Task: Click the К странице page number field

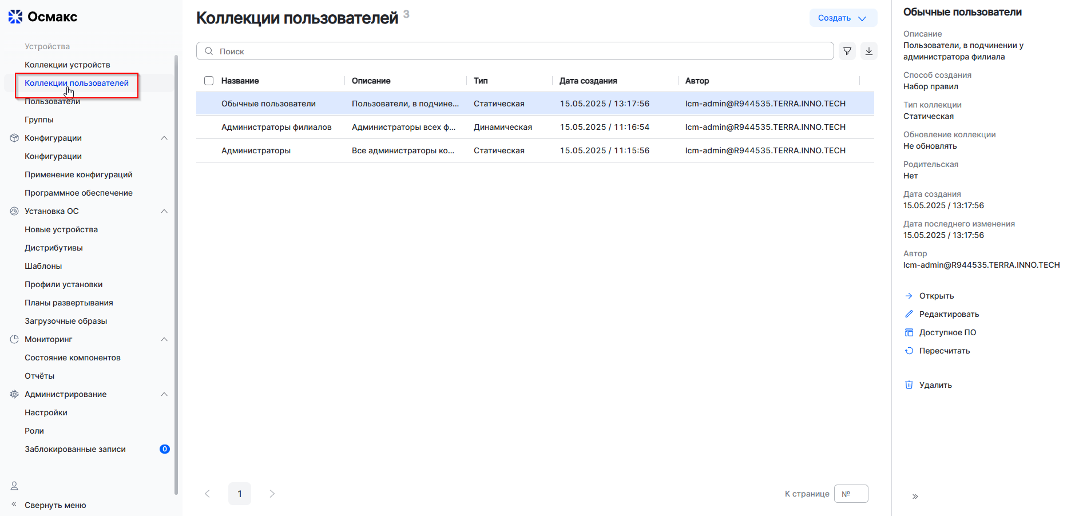Action: pos(851,493)
